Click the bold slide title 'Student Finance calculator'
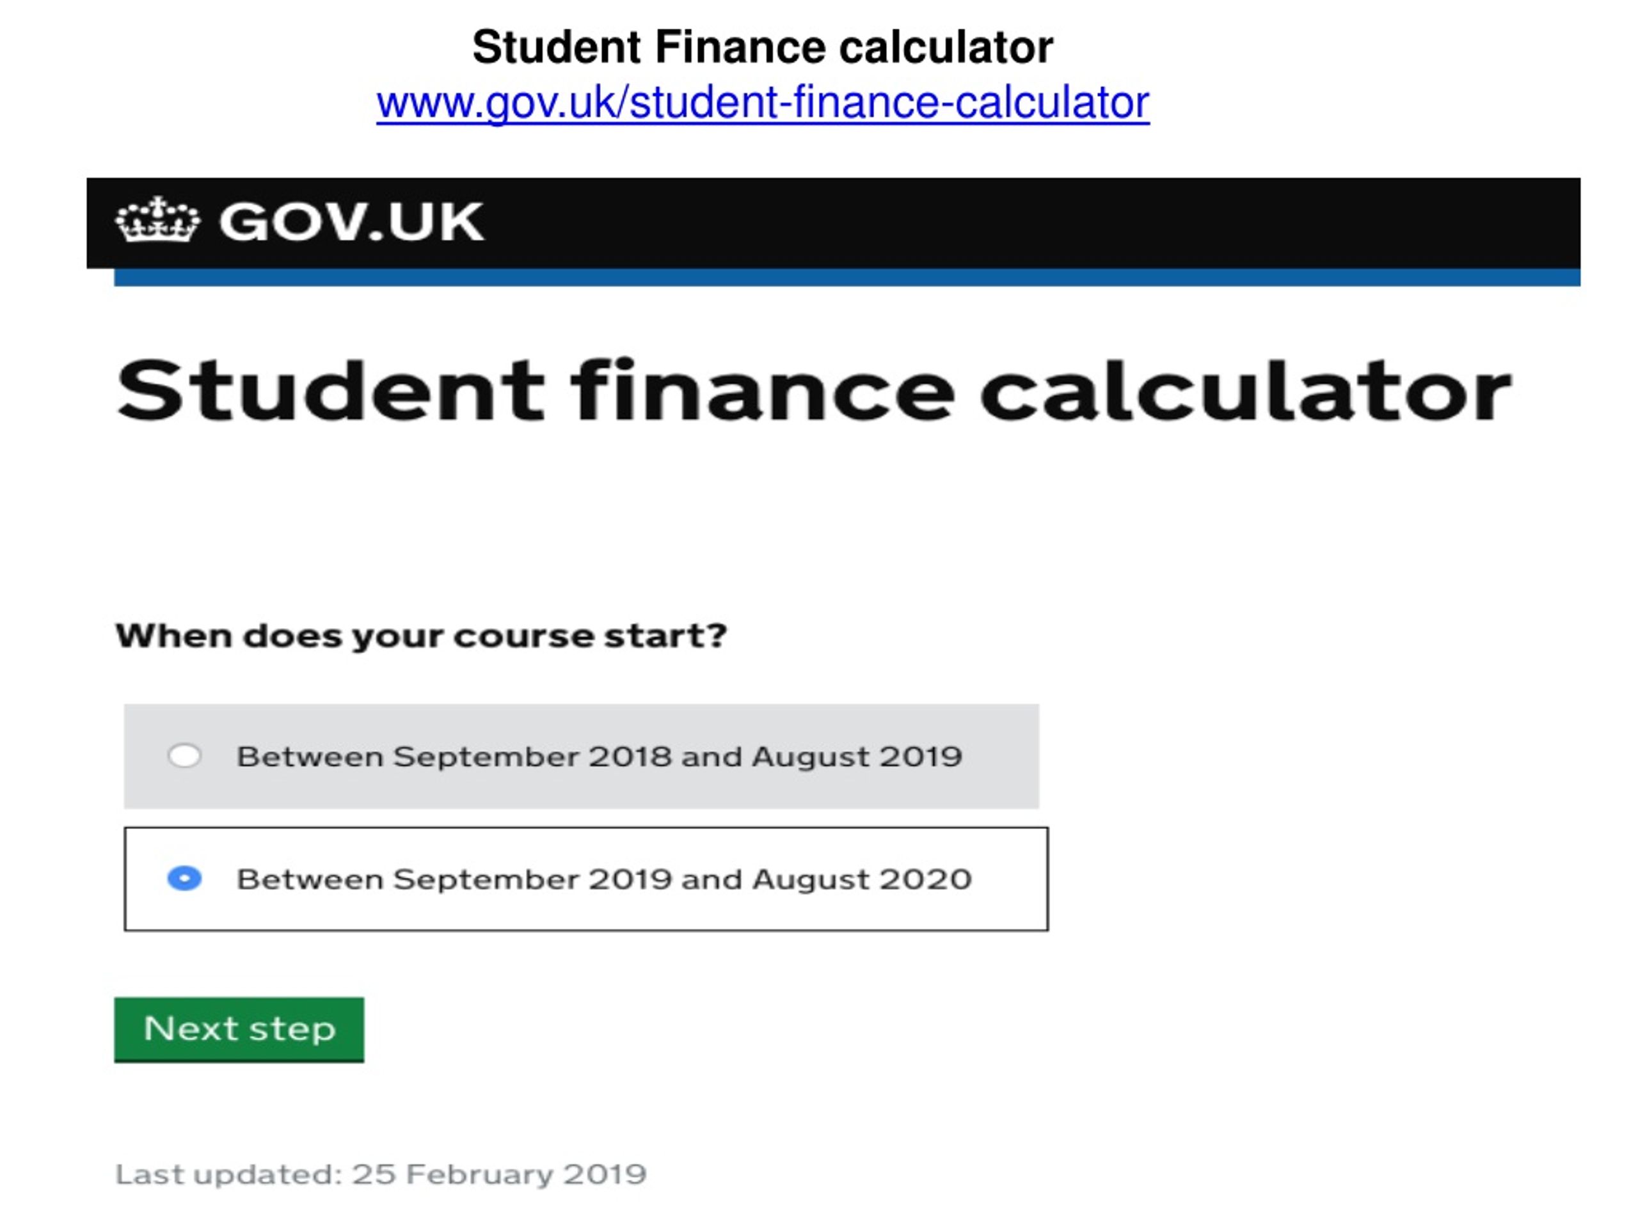 point(763,47)
